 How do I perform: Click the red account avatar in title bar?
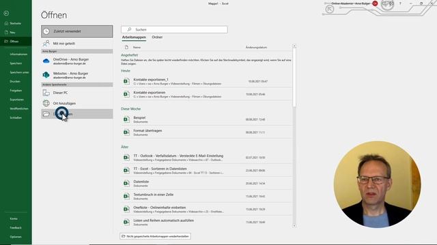pos(375,3)
